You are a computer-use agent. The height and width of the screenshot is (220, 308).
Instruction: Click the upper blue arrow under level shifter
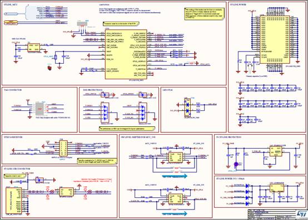175,176
